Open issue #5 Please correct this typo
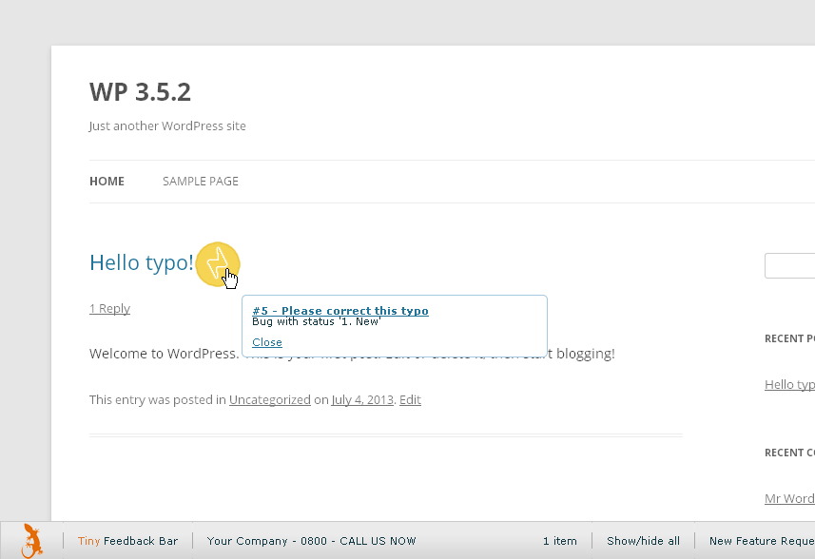The height and width of the screenshot is (559, 815). (x=340, y=311)
